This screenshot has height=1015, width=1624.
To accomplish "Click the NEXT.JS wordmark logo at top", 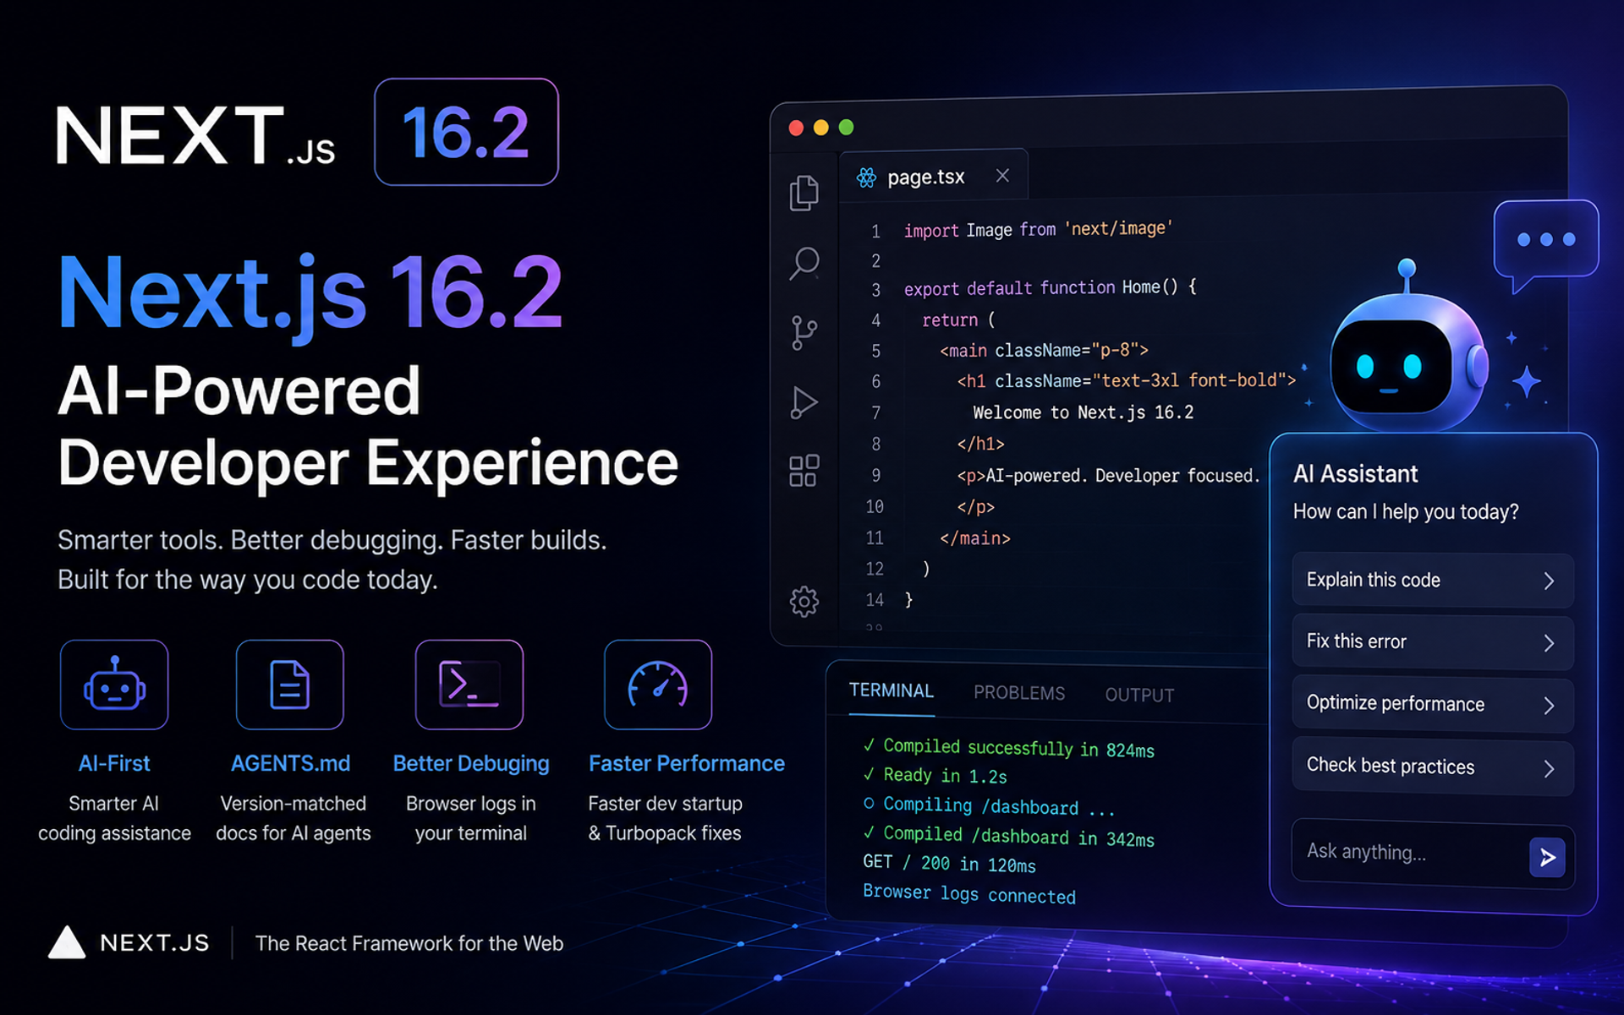I will [x=195, y=135].
